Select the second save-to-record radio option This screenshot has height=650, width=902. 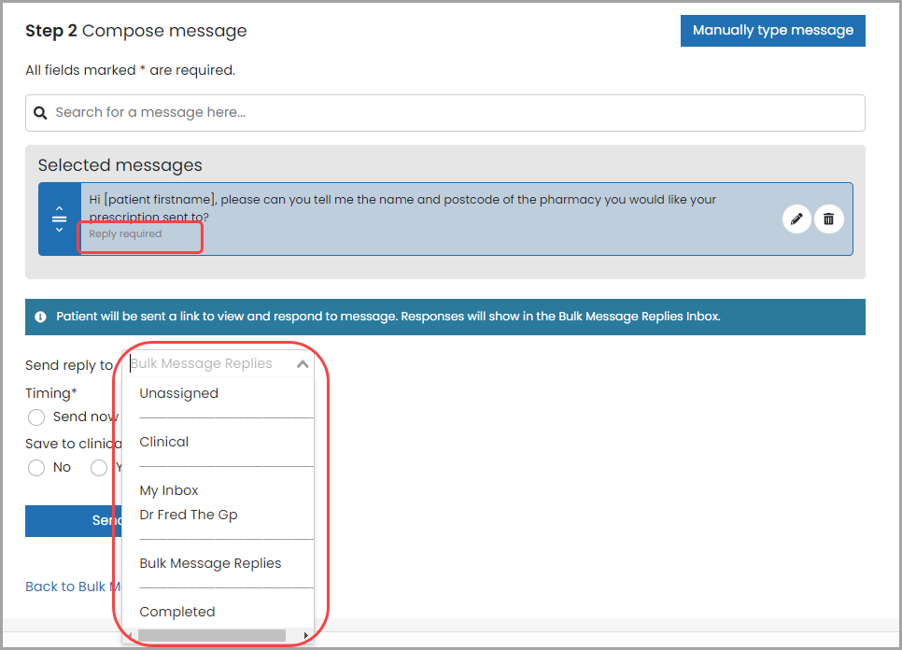pos(99,467)
